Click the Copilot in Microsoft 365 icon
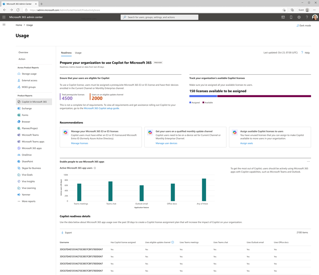This screenshot has width=319, height=275. (19, 102)
